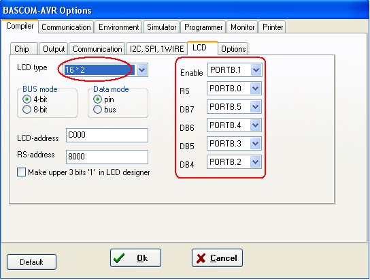Screen dimensions: 370x280
Task: Open the top-level Communication tab
Action: click(x=66, y=27)
